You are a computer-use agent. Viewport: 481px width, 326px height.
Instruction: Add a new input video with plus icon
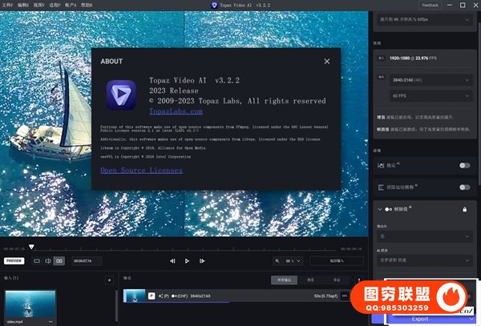pos(109,280)
